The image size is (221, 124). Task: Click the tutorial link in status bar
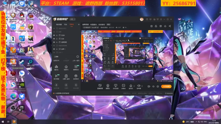tap(62, 93)
